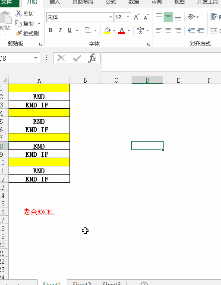Click inside the formula bar
Screen dimensions: 221x285
161,62
